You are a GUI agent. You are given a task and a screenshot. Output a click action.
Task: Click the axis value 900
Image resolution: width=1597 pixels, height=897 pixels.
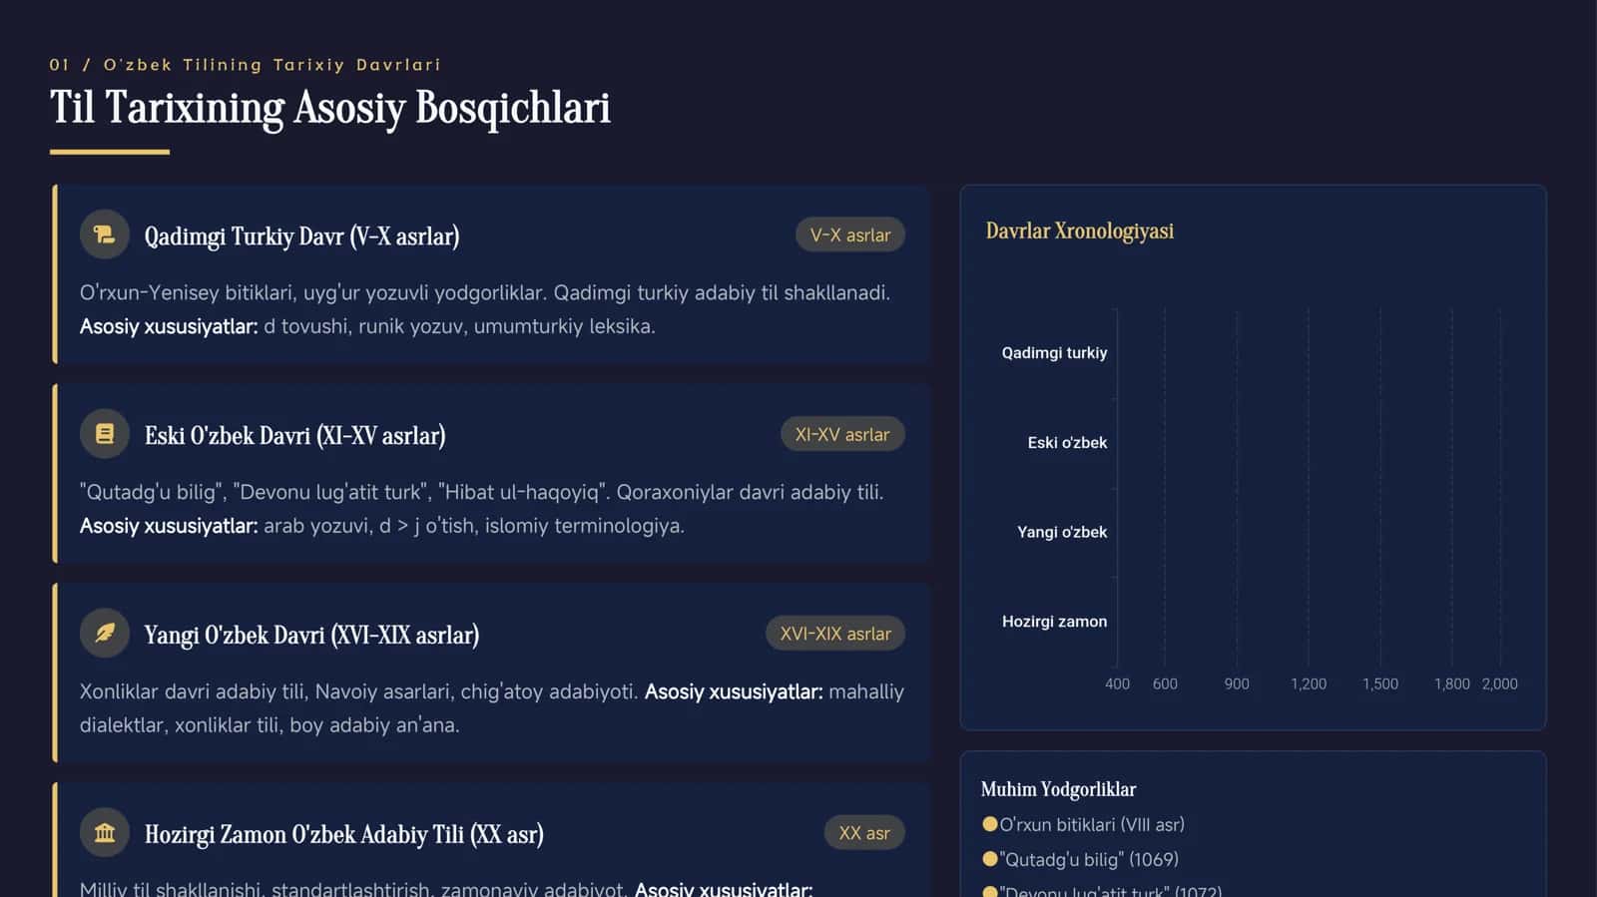pos(1237,684)
